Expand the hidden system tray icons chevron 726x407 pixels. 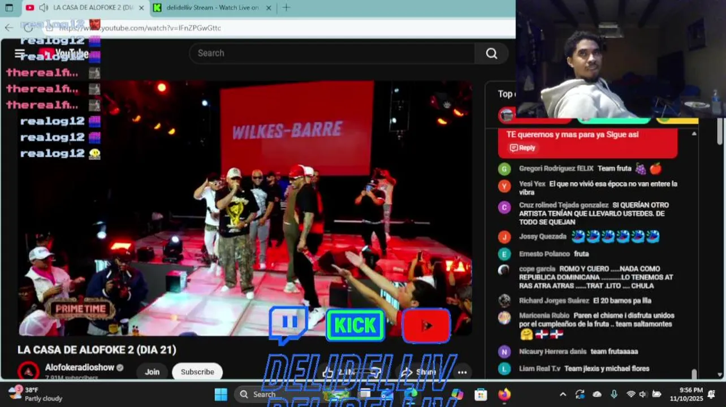(563, 394)
